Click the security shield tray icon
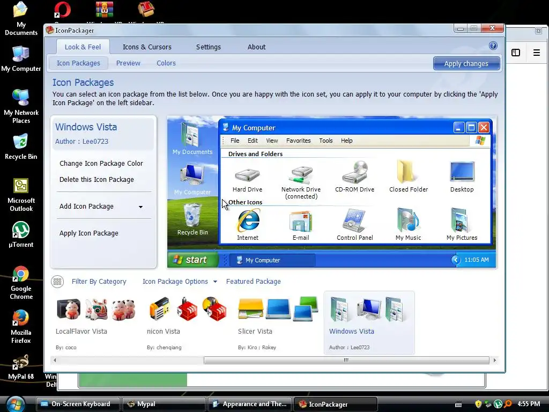This screenshot has height=412, width=549. pyautogui.click(x=478, y=404)
